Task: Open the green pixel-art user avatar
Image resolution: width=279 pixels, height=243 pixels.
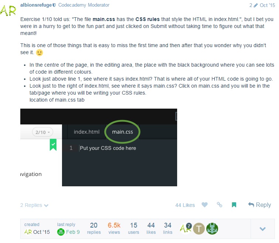Action: tap(212, 229)
